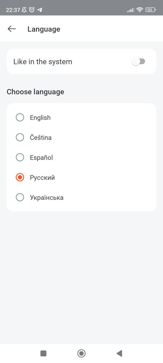Select the Українська radio button
163x363 pixels.
[x=20, y=197]
